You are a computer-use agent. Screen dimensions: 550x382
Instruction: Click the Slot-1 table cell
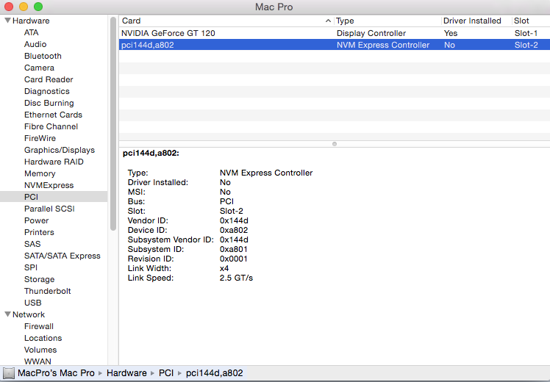pyautogui.click(x=526, y=33)
